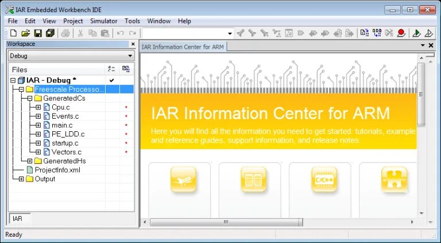Select ProjectInfo.xml in the file tree
The image size is (441, 243).
(x=57, y=170)
